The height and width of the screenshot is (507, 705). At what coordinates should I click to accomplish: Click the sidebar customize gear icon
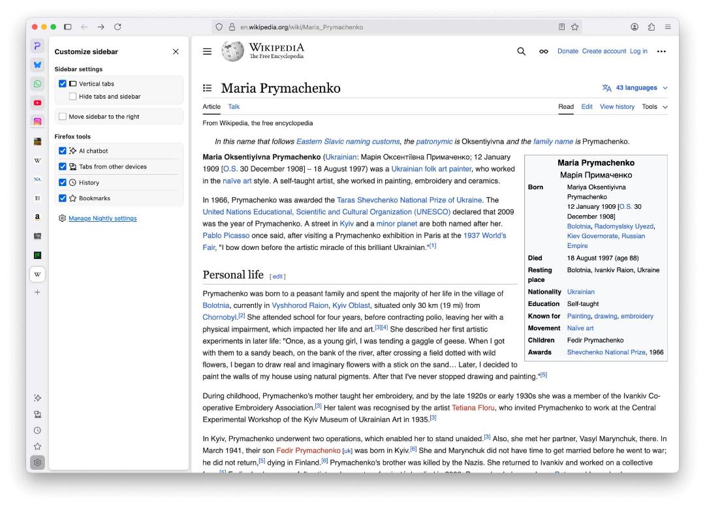[37, 463]
